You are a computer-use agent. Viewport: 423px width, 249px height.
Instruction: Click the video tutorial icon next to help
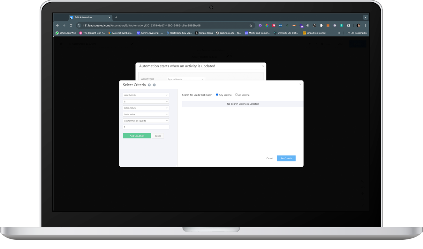154,85
